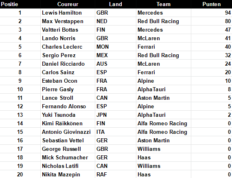The height and width of the screenshot is (178, 232).
Task: Click the Land column header
Action: (x=116, y=4)
